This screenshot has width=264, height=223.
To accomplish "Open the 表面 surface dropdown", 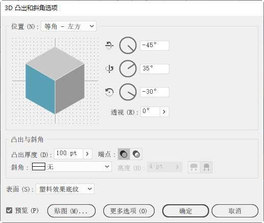I will click(x=65, y=189).
